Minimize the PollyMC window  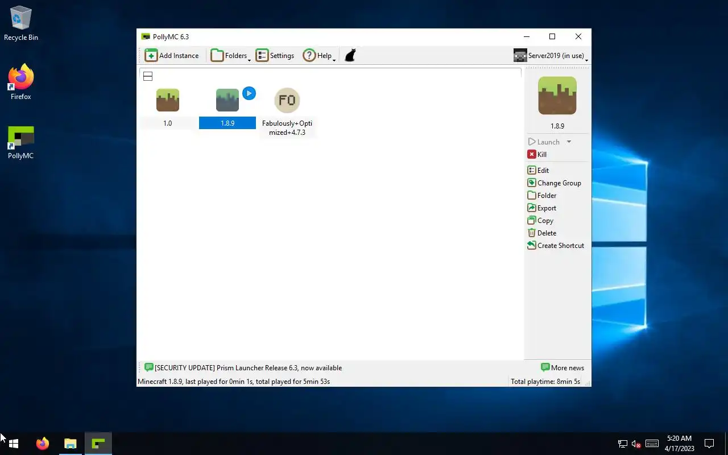pyautogui.click(x=526, y=36)
